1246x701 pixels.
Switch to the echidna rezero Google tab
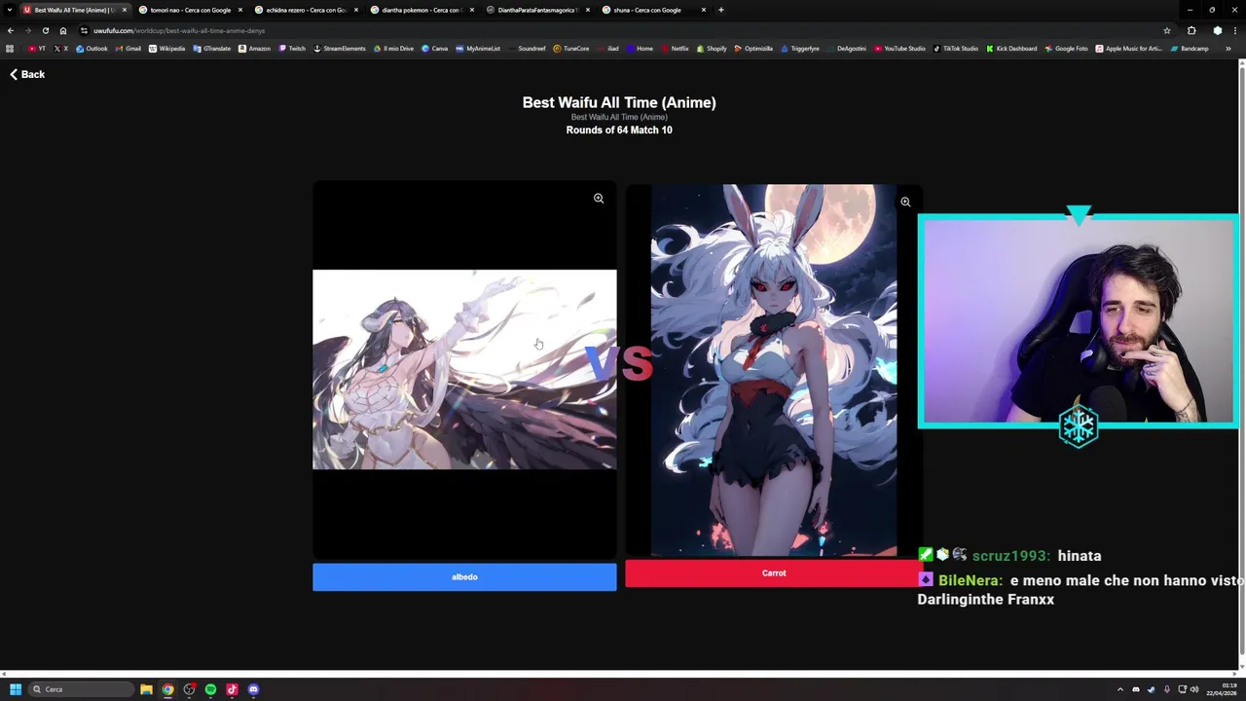306,10
